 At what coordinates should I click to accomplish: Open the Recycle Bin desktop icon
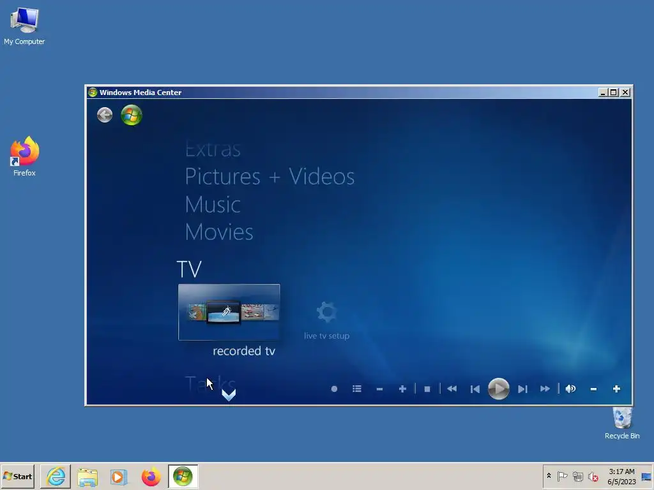(x=622, y=424)
